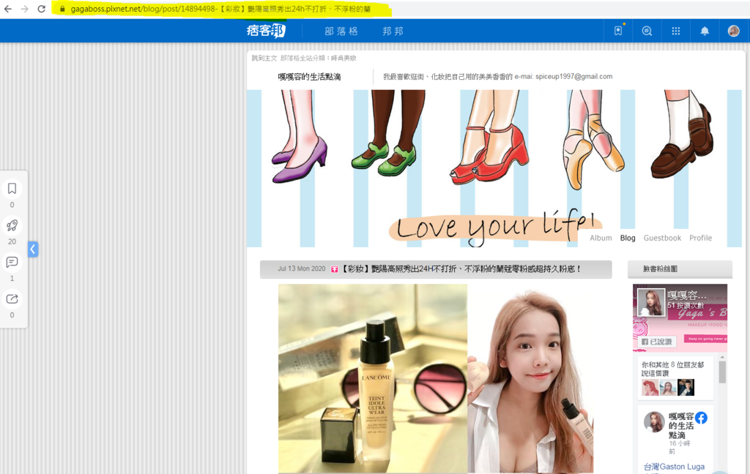
Task: Go back with browser back arrow
Action: point(7,9)
